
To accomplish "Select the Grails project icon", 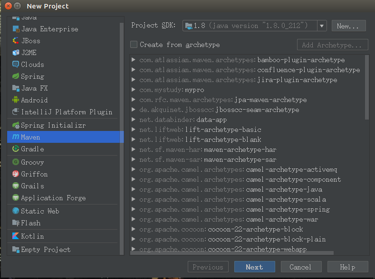I will (x=16, y=186).
